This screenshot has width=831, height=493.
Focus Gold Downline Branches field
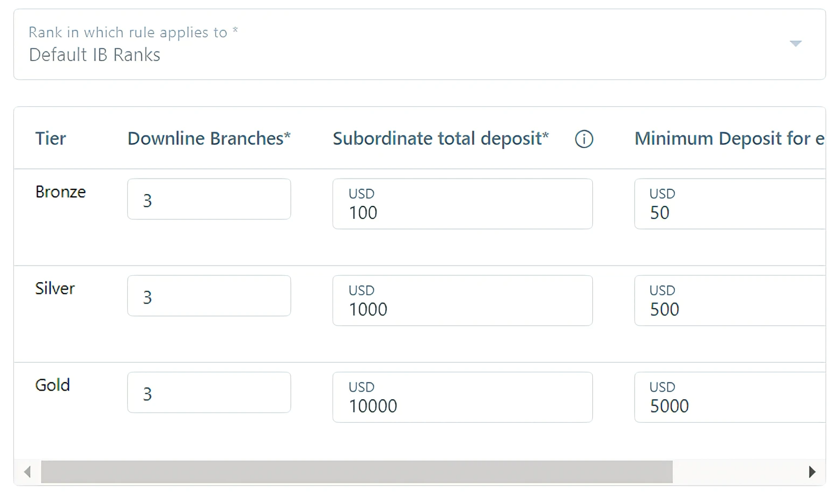pos(209,393)
